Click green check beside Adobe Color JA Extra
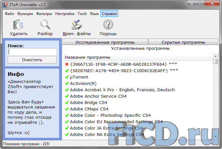222x149 pixels. [66, 128]
